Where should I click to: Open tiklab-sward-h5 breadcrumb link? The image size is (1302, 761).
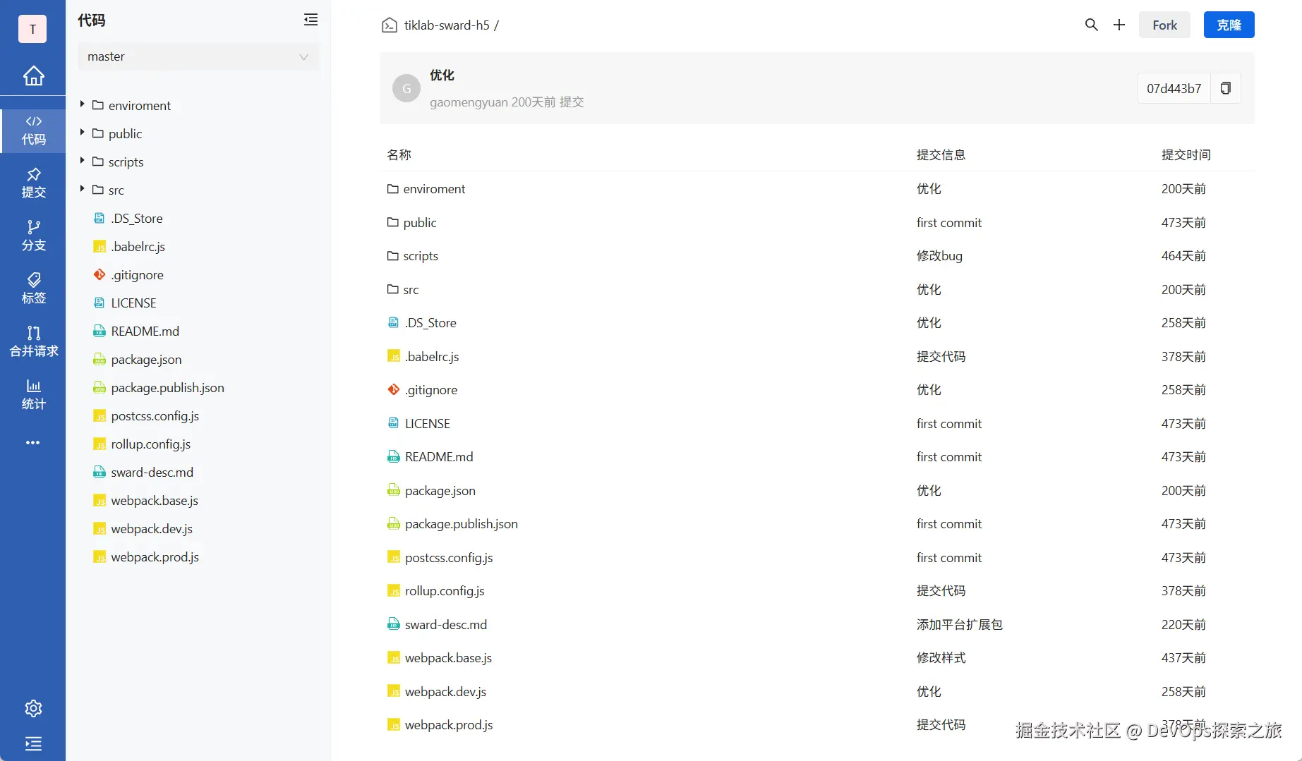point(447,25)
